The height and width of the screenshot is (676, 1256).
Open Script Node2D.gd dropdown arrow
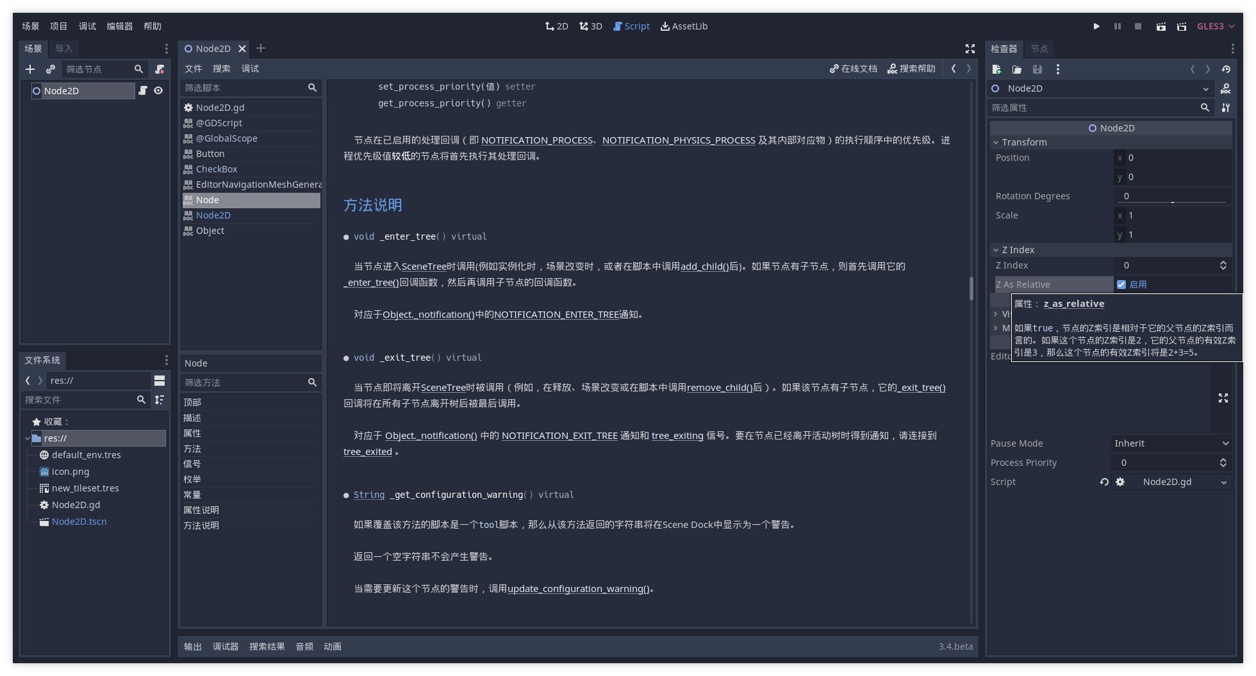[x=1223, y=482]
